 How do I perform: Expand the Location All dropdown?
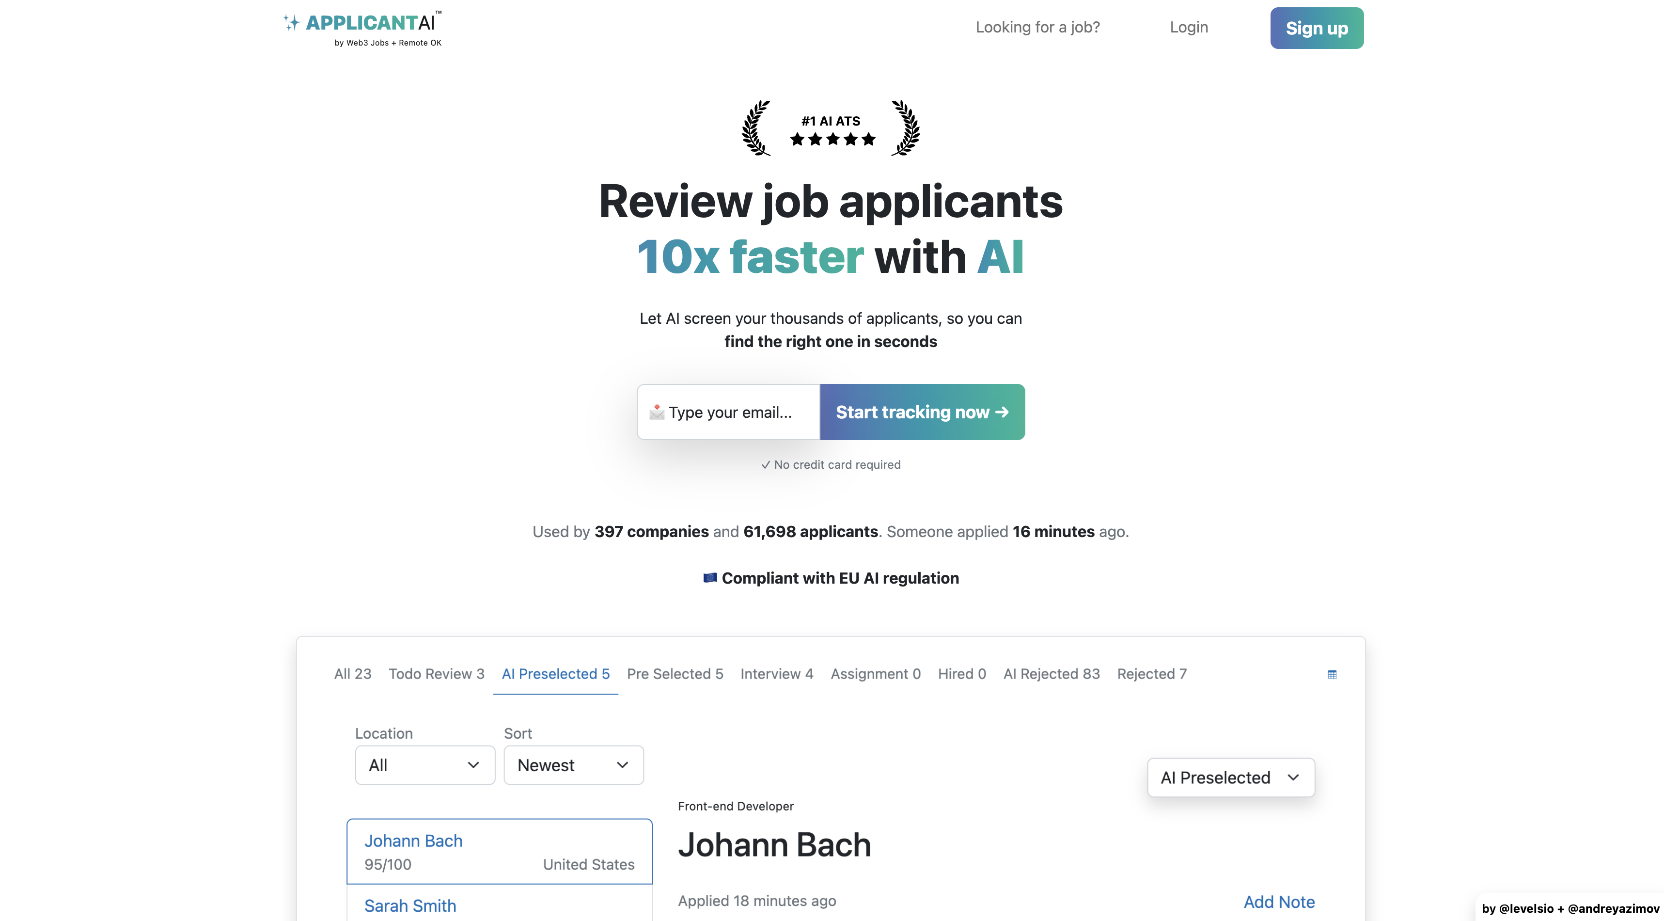425,765
